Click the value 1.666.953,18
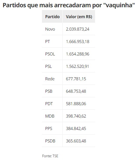This screenshot has height=160, width=137. (78, 42)
